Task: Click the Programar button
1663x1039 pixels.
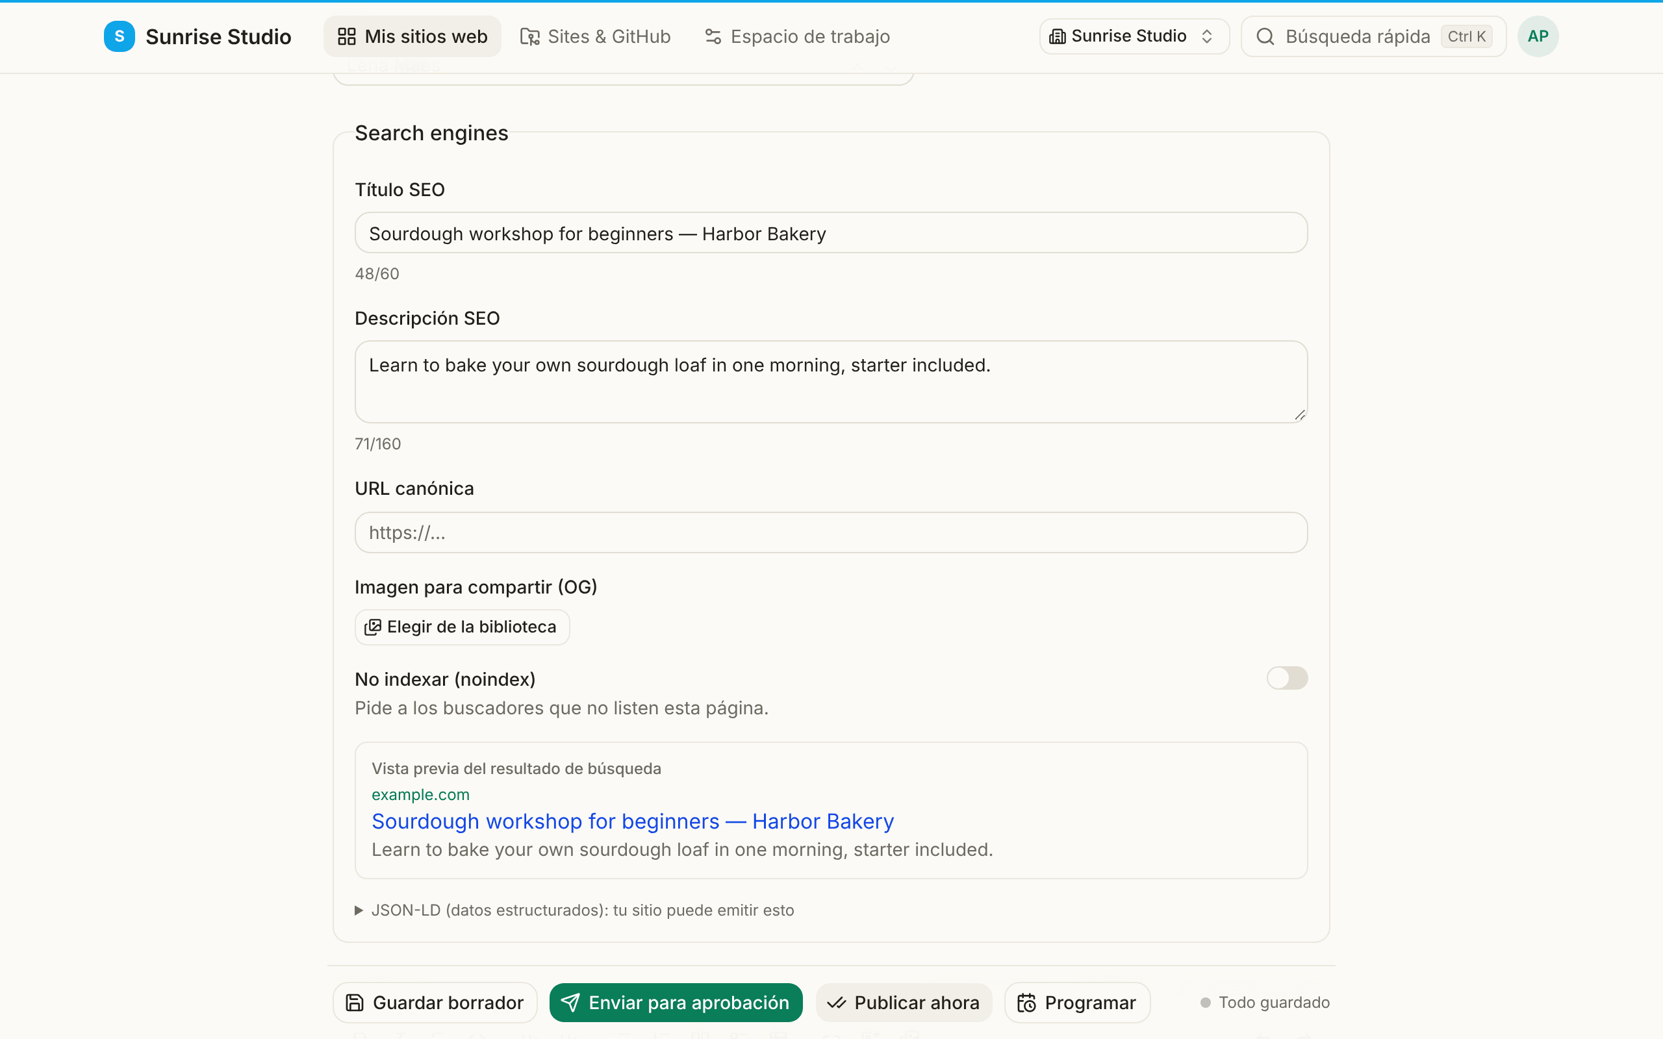Action: click(x=1077, y=1002)
